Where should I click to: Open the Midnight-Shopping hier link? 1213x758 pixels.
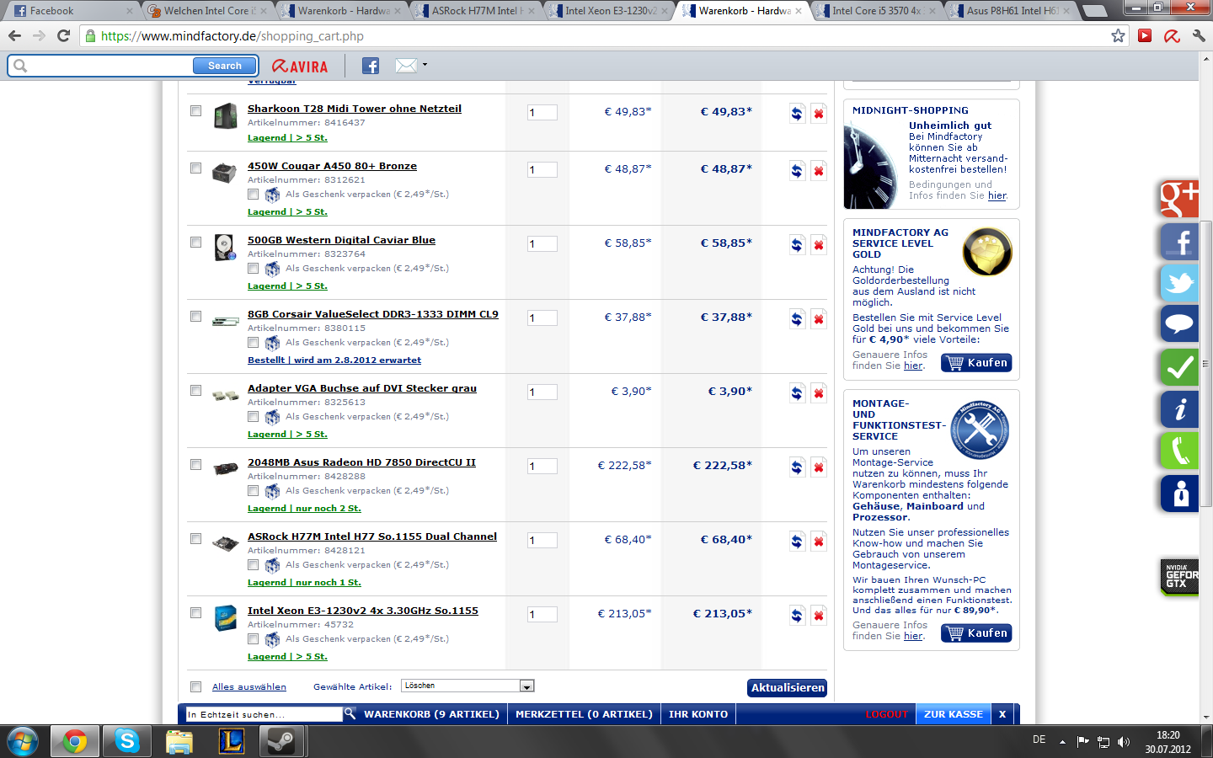coord(997,195)
